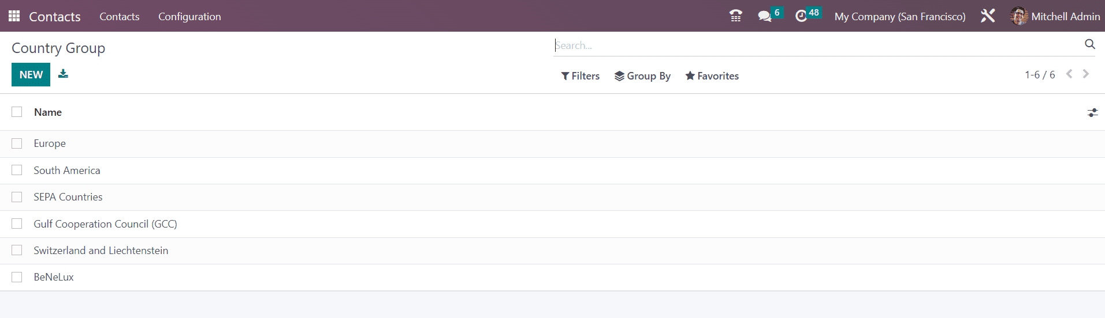Click the search magnifier icon
Screen dimensions: 1105x318
pos(1089,44)
